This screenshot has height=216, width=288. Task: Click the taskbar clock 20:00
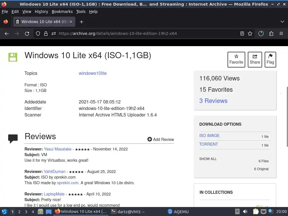coord(281,211)
